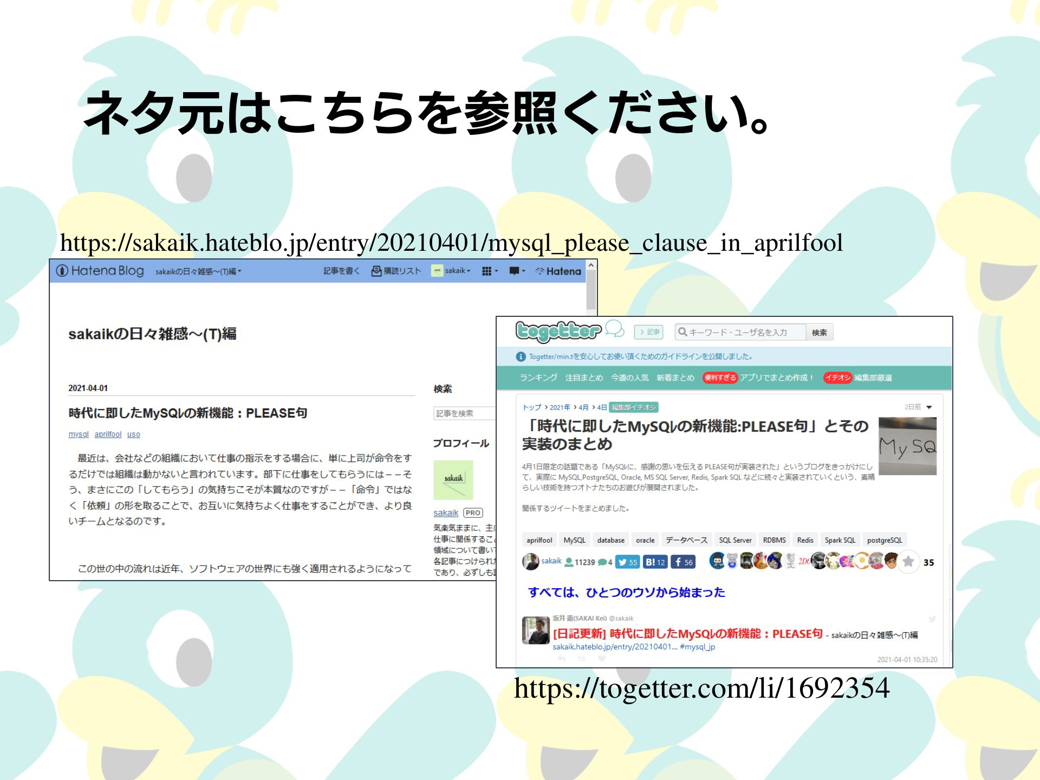Select the postgreSQL tag

click(885, 540)
